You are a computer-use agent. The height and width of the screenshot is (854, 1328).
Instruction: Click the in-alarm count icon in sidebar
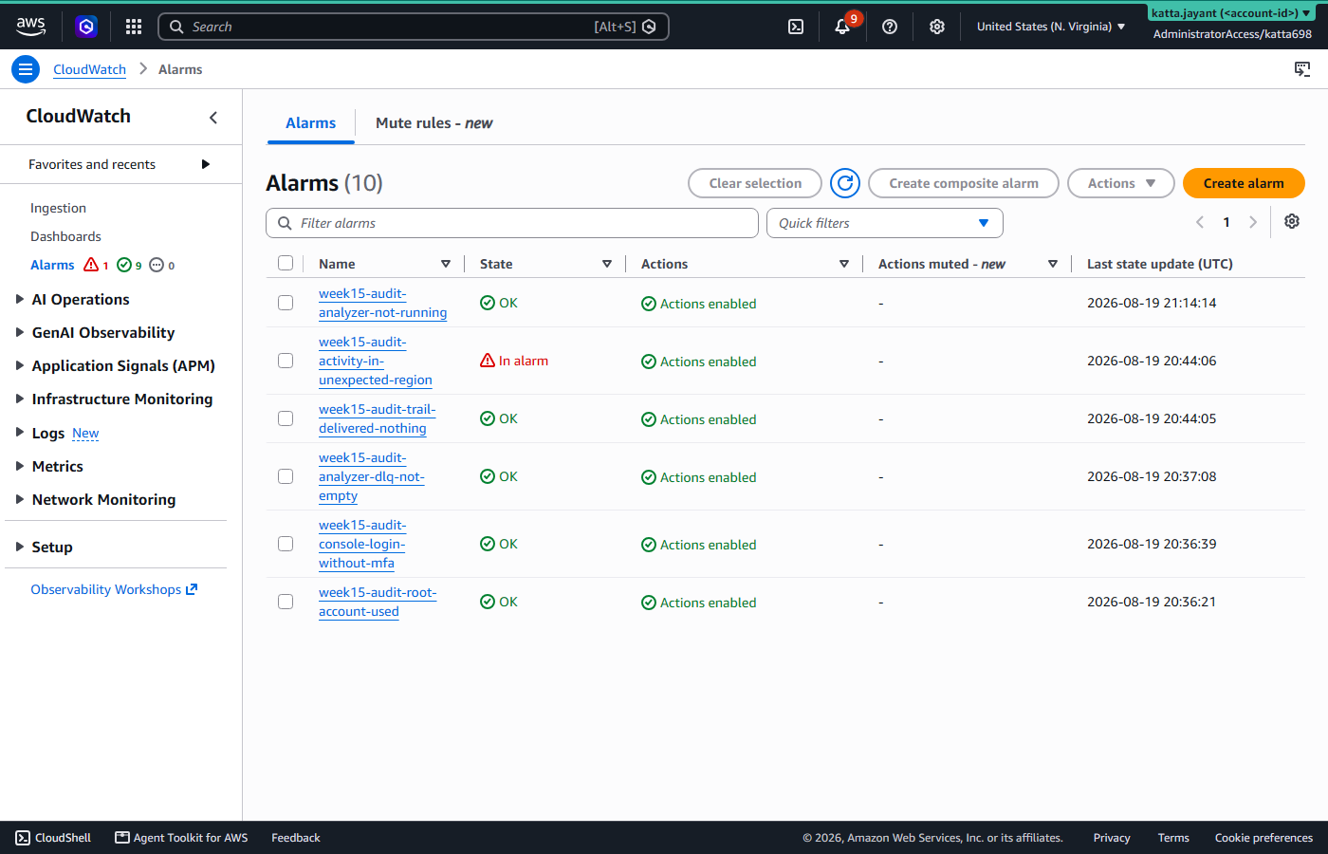point(91,265)
